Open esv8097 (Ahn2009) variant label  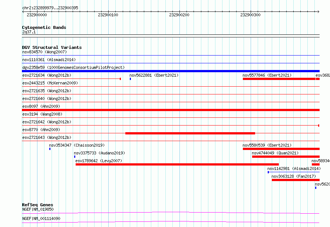[41, 106]
